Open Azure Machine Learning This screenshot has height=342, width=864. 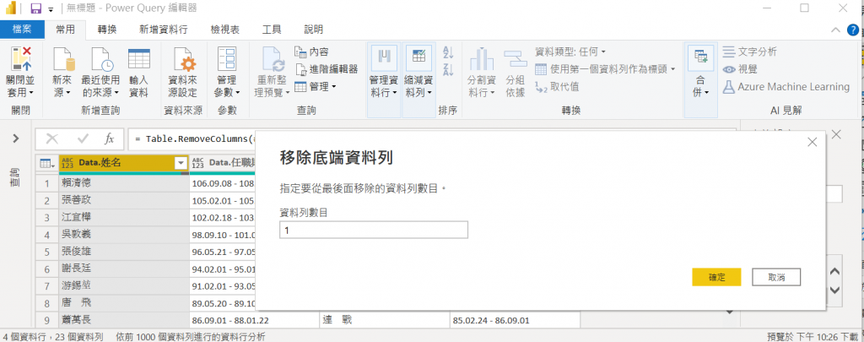point(786,87)
